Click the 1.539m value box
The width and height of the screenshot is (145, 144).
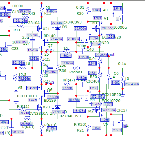32,35
